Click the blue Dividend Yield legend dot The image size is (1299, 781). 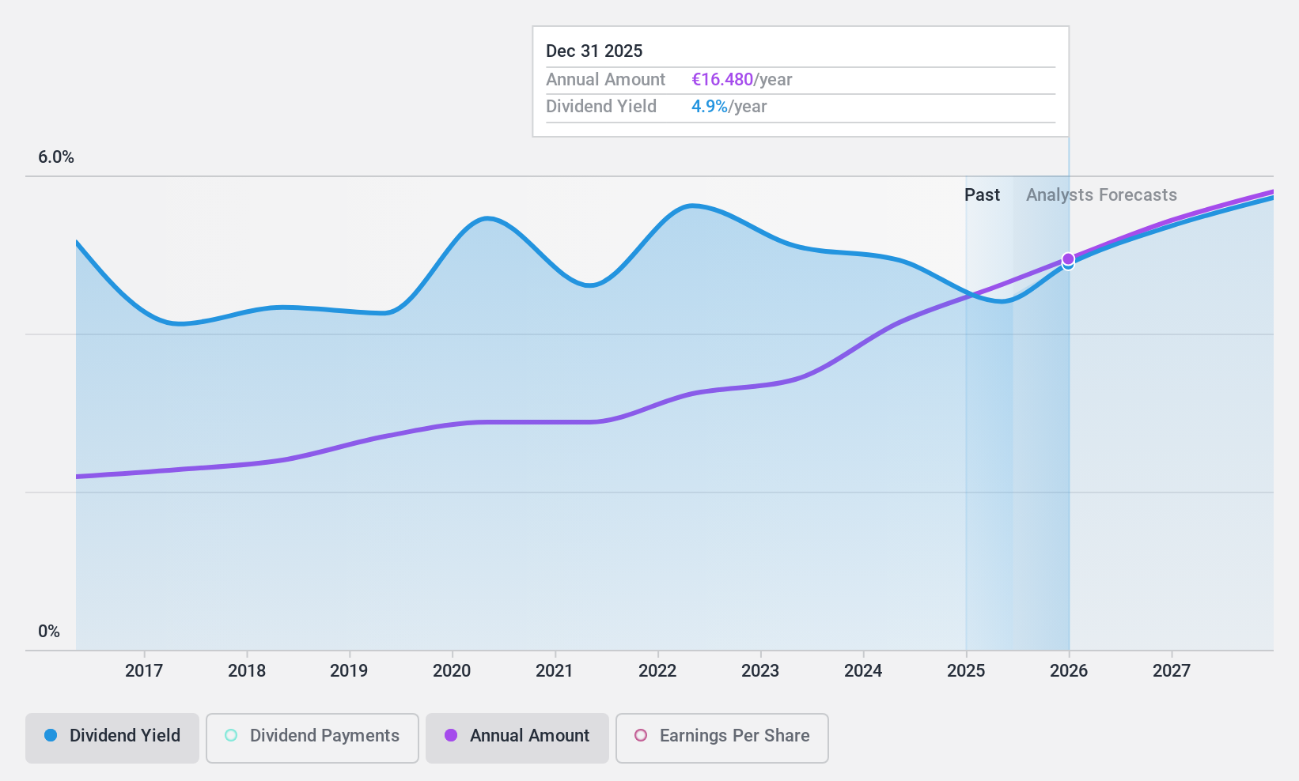point(51,735)
